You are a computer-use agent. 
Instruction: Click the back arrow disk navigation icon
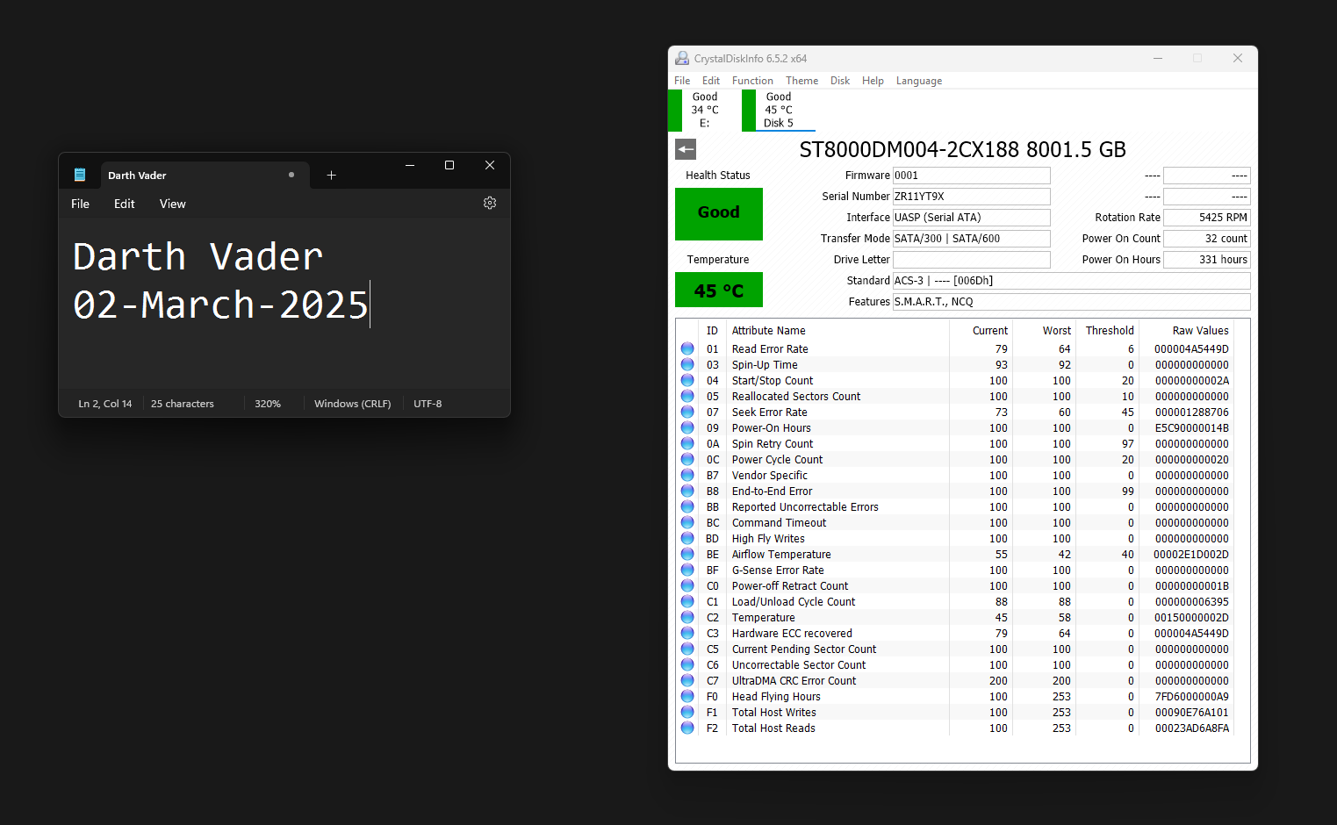686,149
